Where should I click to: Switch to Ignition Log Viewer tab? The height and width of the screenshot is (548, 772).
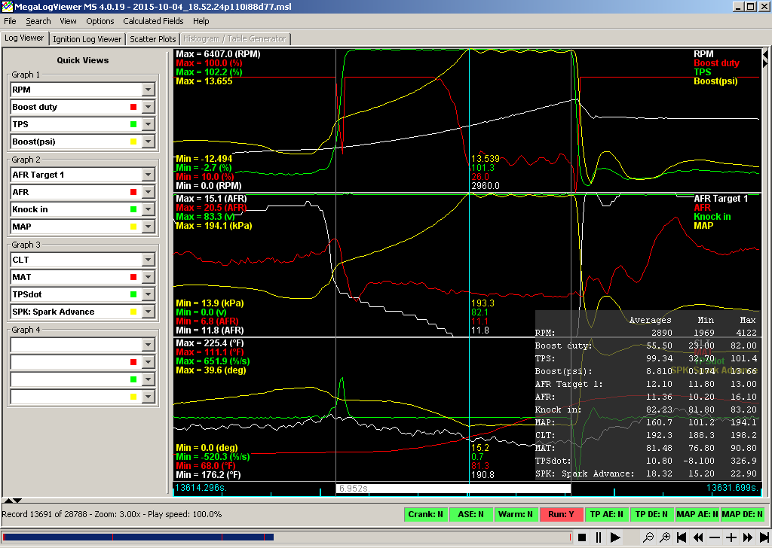pos(87,39)
